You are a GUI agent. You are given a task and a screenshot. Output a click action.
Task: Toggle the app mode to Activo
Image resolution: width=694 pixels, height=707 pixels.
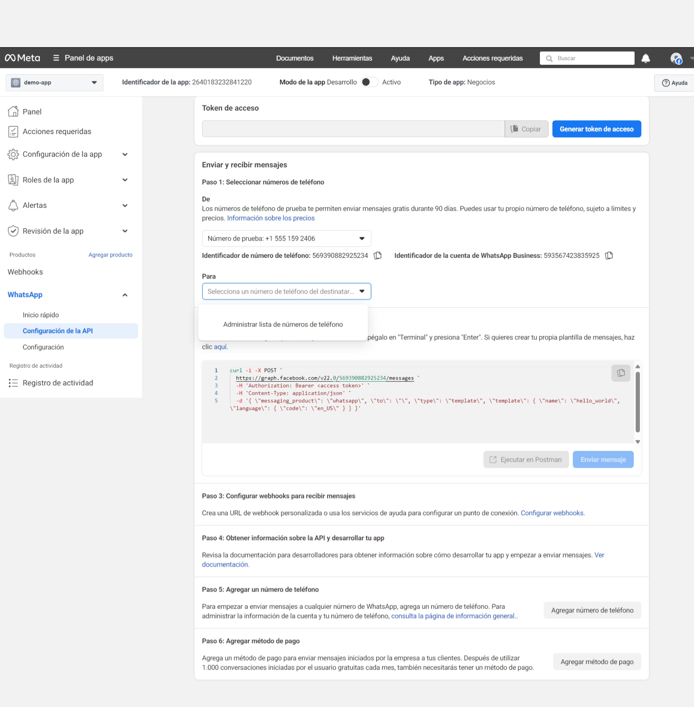point(369,82)
